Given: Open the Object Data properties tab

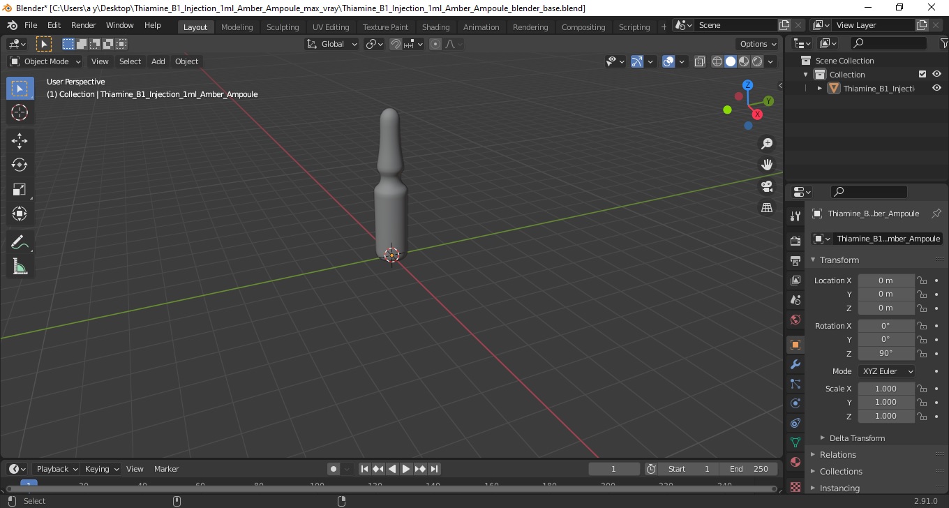Looking at the screenshot, I should click(795, 442).
